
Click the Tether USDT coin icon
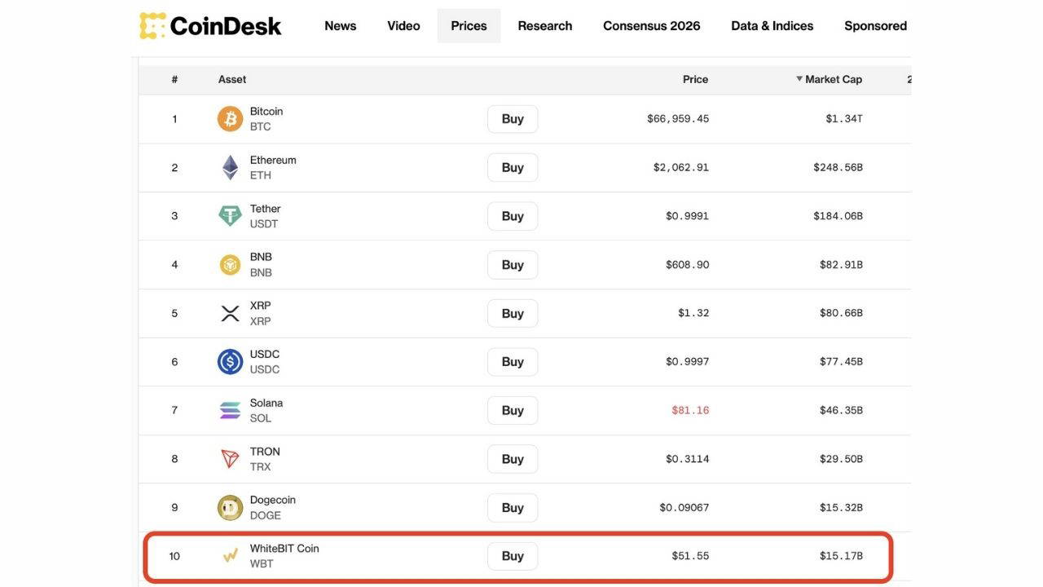click(x=229, y=214)
